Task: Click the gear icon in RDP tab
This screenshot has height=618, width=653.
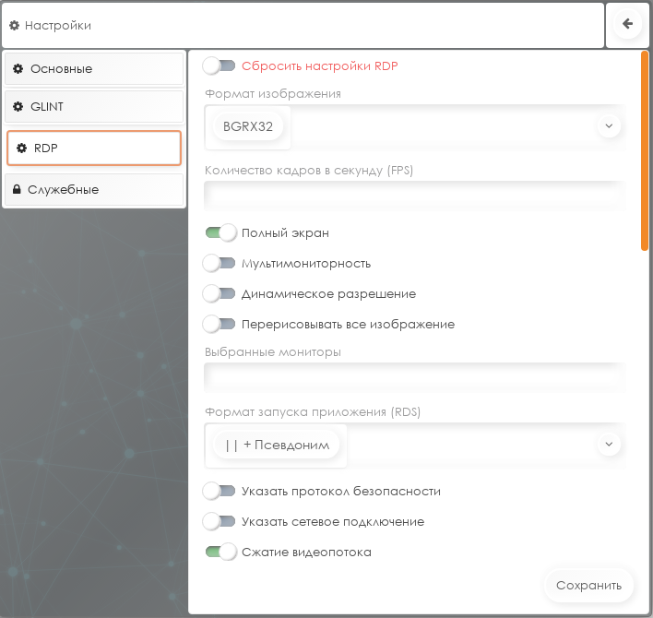Action: [x=22, y=148]
